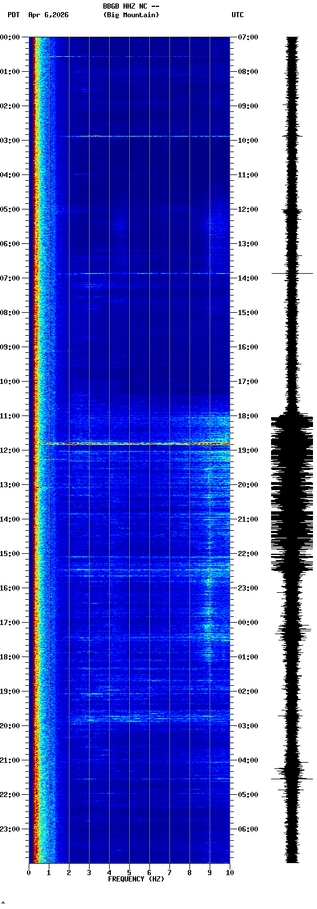Click the FREQUENCY (HZ) axis label
Screen dimensions: 317x909
point(136,879)
